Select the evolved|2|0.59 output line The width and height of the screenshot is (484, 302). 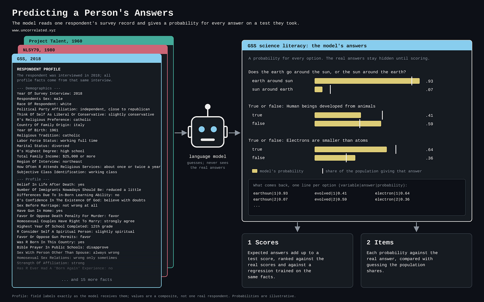click(330, 199)
